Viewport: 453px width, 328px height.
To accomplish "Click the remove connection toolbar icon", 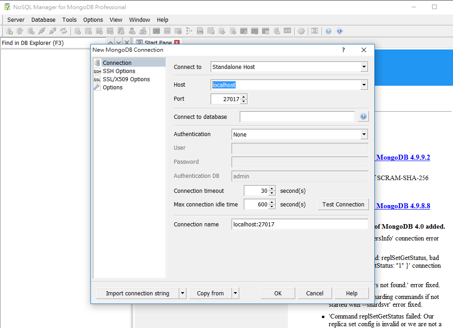I will point(31,31).
